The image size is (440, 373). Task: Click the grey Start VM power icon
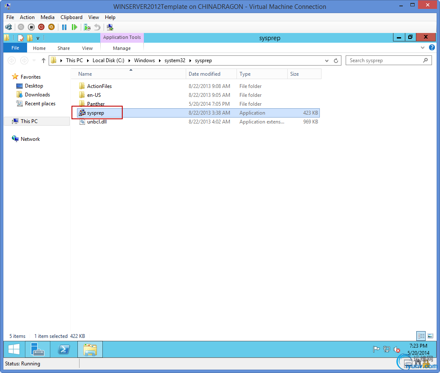pos(21,27)
